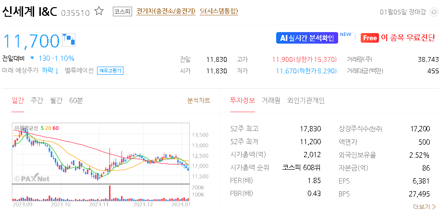Image resolution: width=439 pixels, height=219 pixels.
Task: Click the 이동평균선 legend label
Action: (x=26, y=128)
